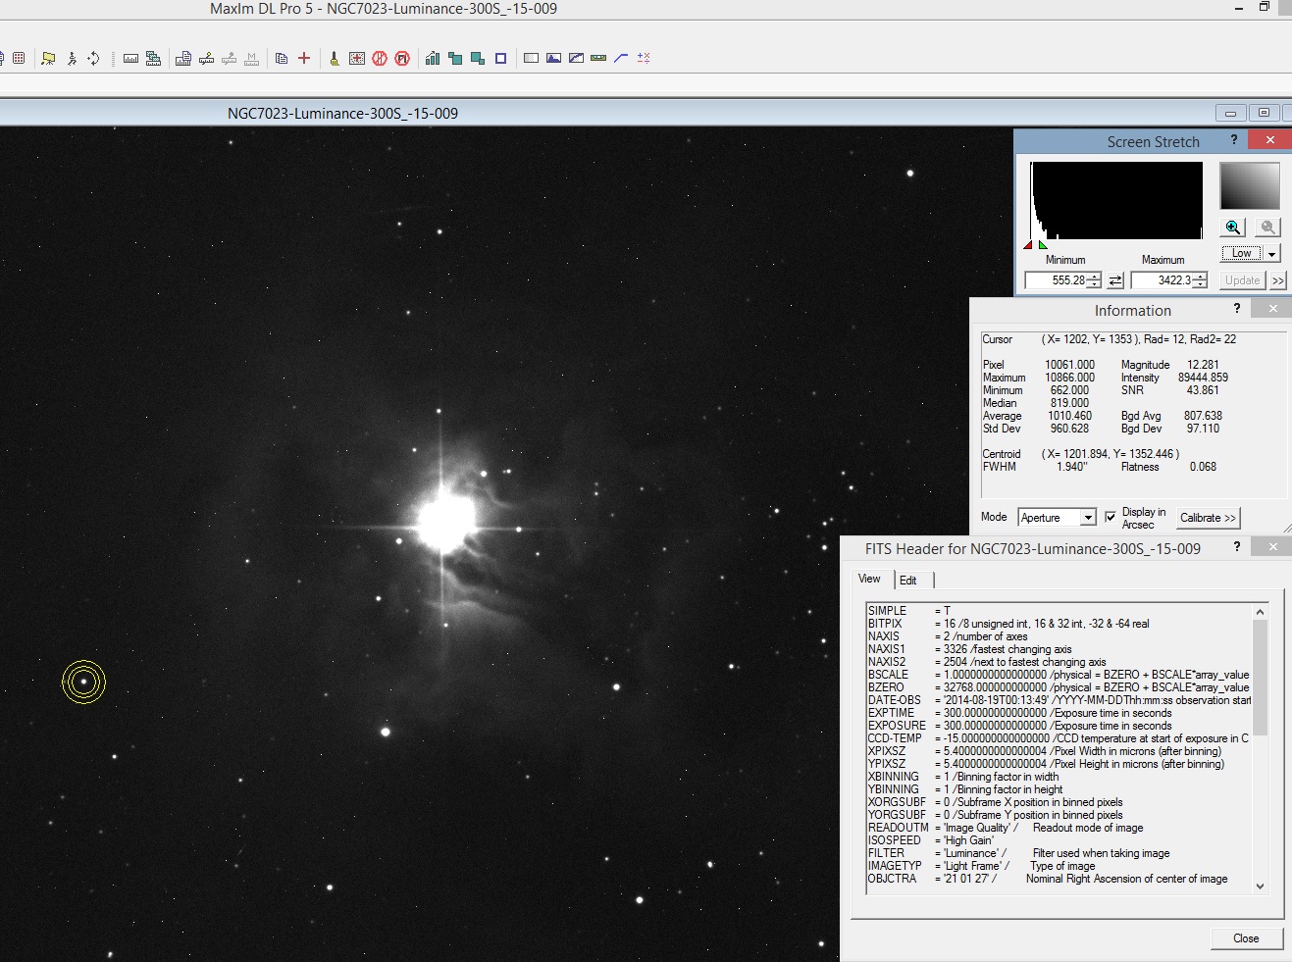Open the stretch preset dropdown beside Low
Screen dimensions: 1292x962
tap(1271, 253)
